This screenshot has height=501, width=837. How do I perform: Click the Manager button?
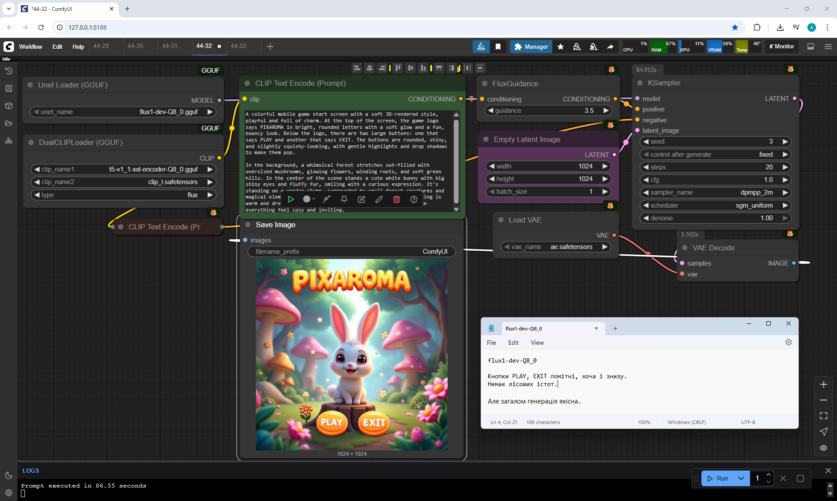tap(531, 47)
